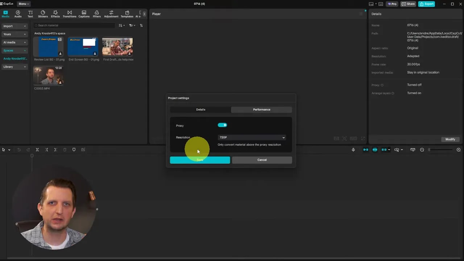Open the Templates panel
The width and height of the screenshot is (464, 261).
coord(127,14)
